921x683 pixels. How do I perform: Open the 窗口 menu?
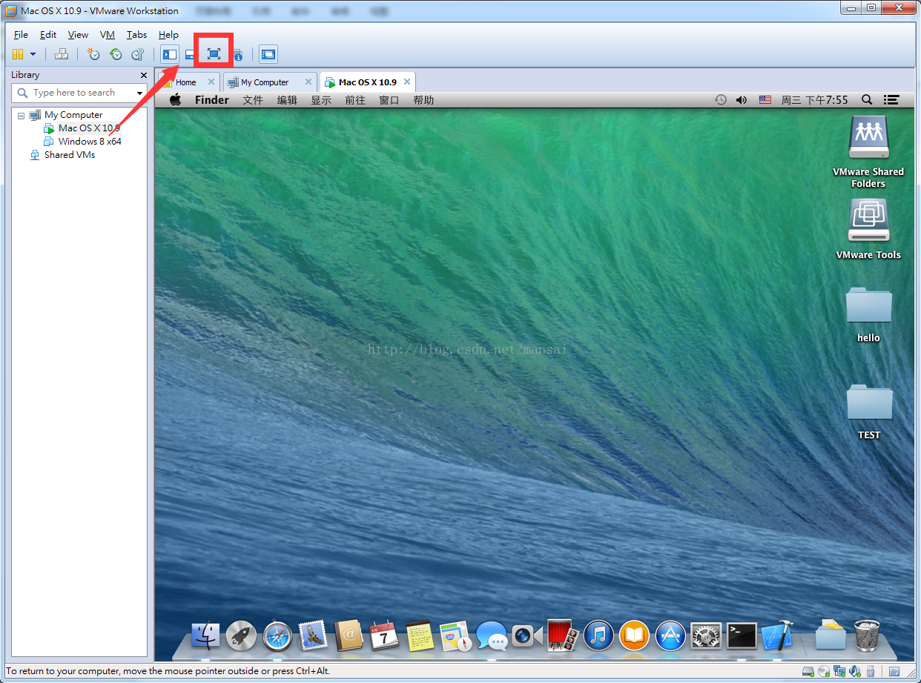pyautogui.click(x=389, y=100)
